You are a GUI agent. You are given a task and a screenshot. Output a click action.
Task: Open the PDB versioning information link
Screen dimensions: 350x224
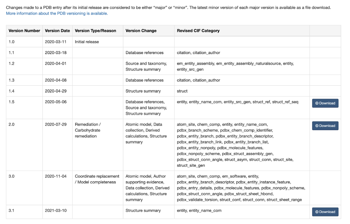point(57,13)
